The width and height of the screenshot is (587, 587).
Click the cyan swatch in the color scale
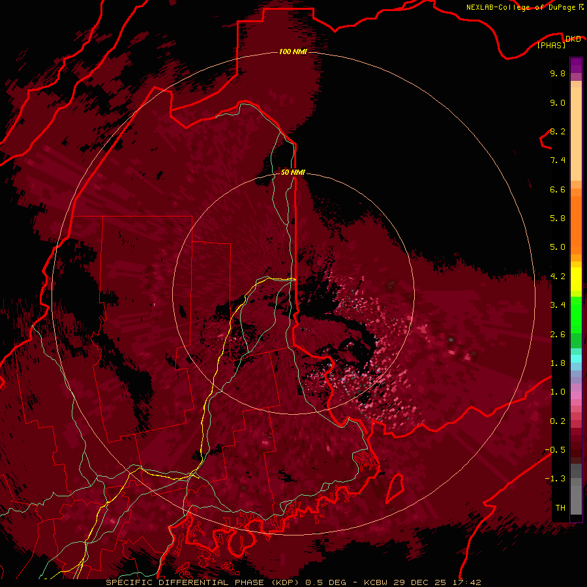coord(576,359)
